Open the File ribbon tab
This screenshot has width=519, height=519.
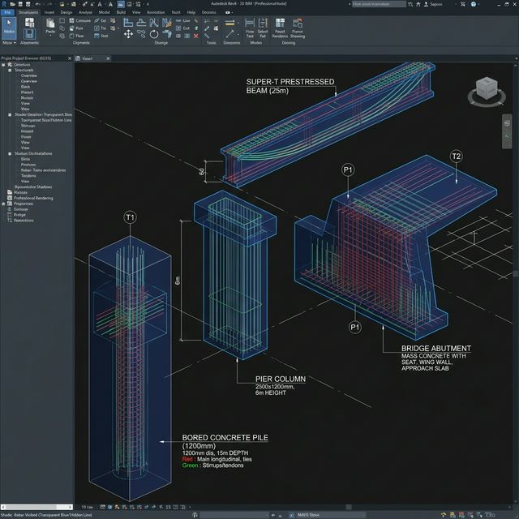(x=7, y=12)
